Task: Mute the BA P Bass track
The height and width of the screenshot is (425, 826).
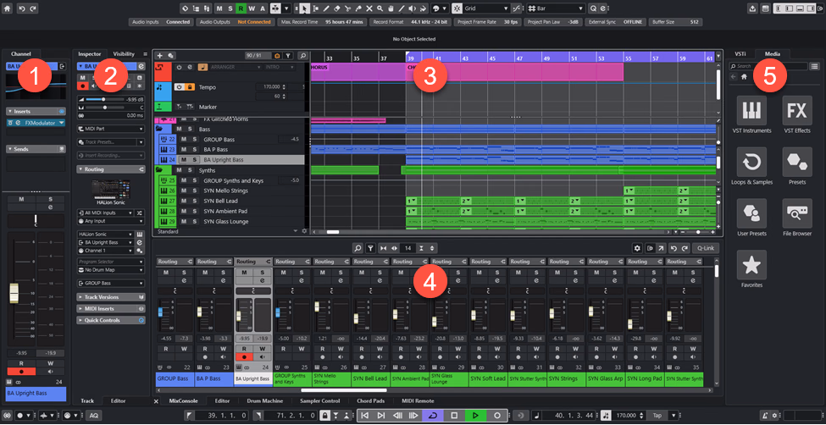Action: tap(185, 150)
